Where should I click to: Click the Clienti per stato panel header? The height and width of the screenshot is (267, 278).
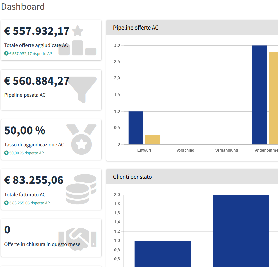[x=192, y=177]
